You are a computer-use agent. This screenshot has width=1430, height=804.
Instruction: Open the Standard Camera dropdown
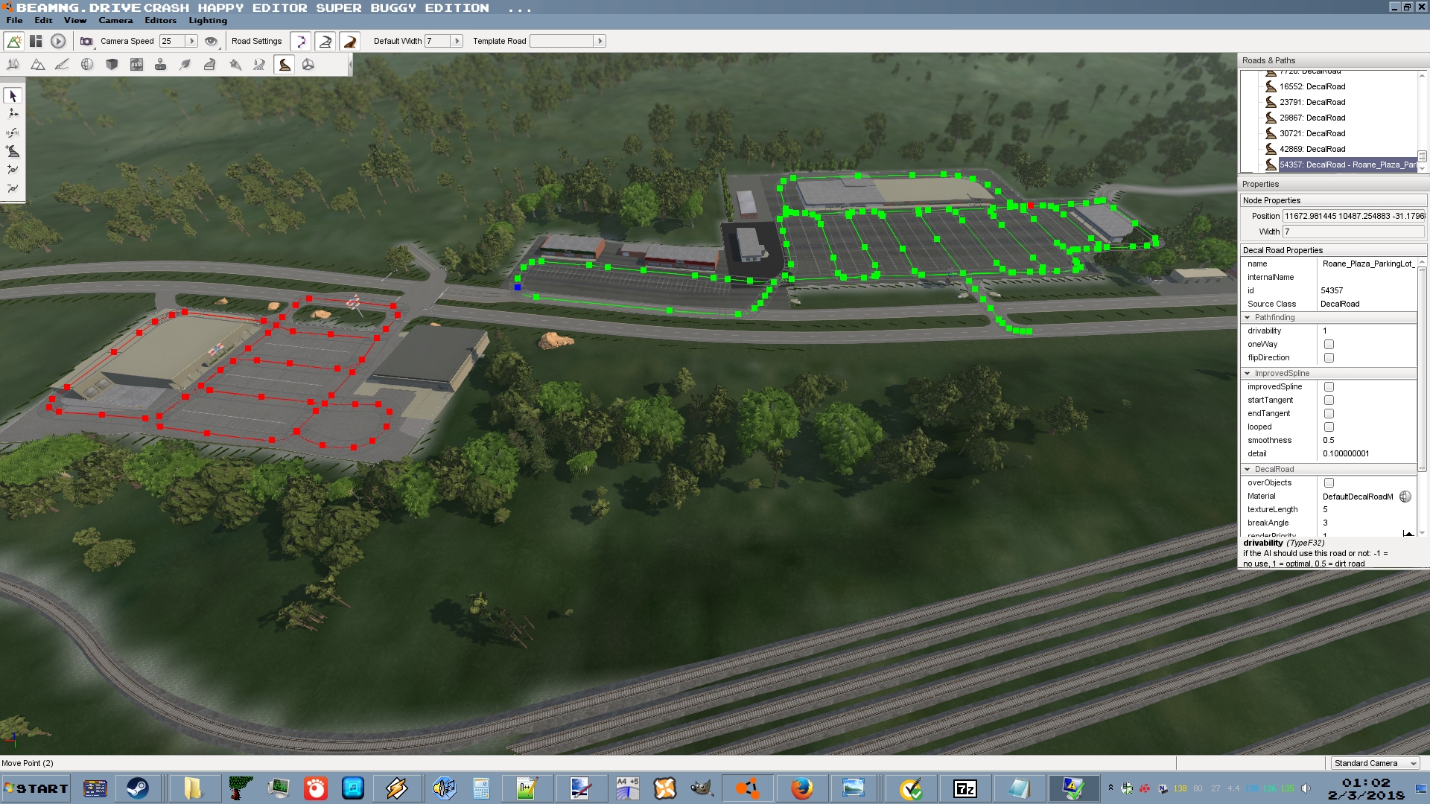point(1375,763)
